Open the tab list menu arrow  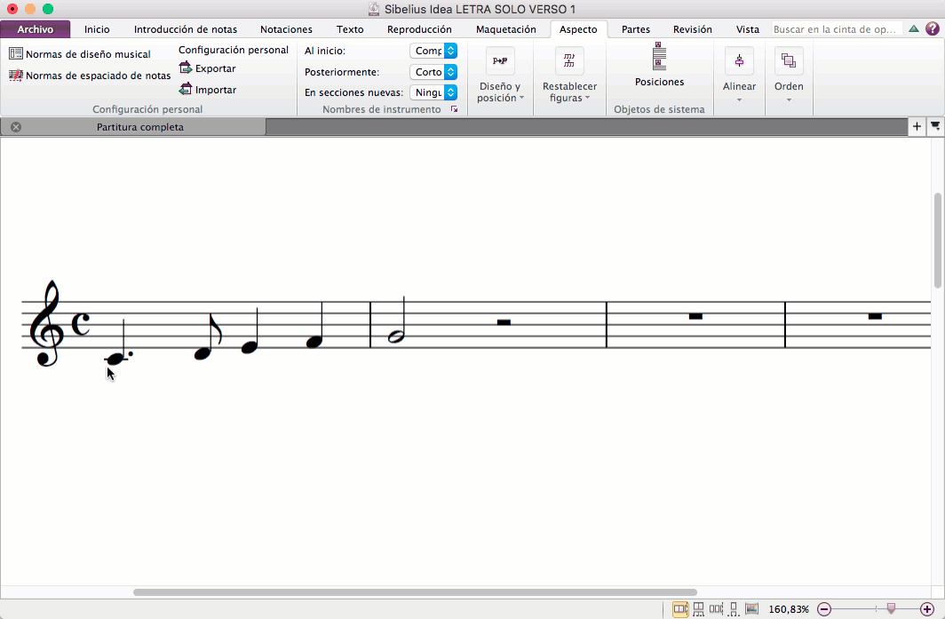tap(935, 127)
